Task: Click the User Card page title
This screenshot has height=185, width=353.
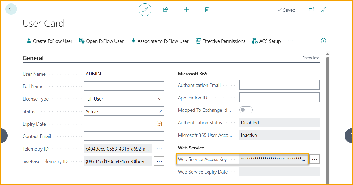Action: (43, 23)
